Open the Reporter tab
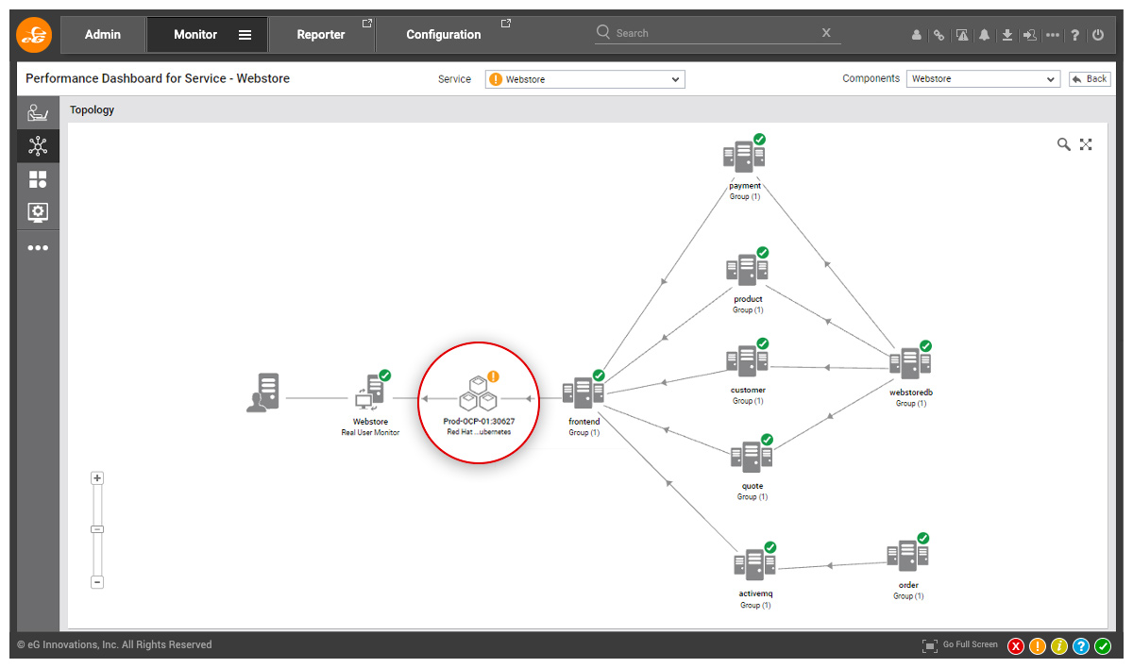 321,34
